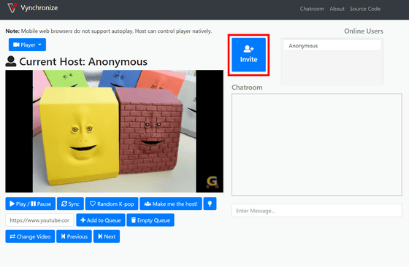Open the About nav link
409x267 pixels.
point(337,9)
